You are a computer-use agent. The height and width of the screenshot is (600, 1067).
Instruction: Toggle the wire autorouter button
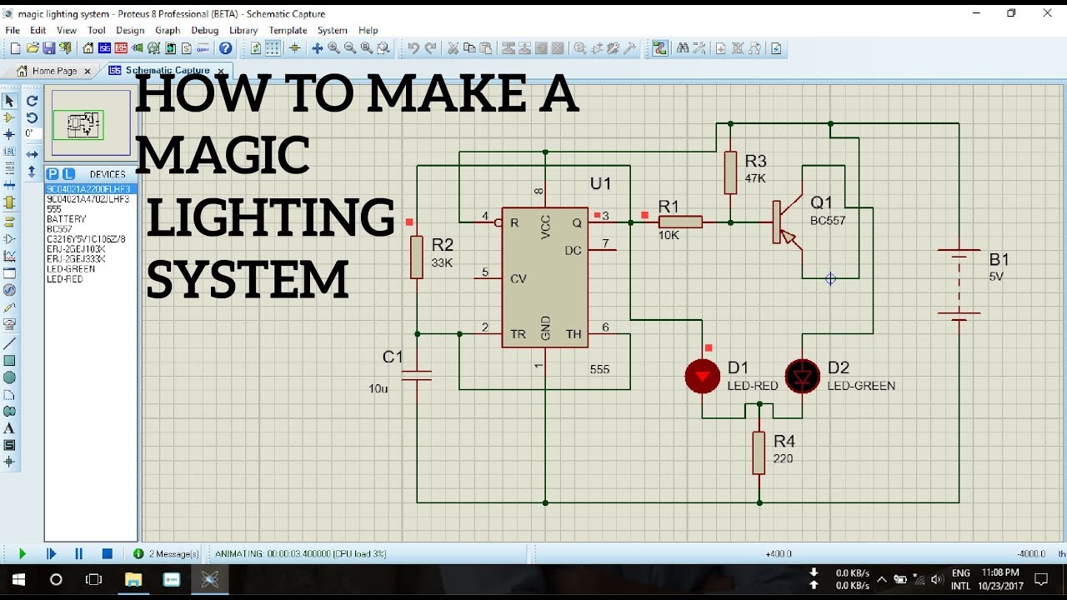tap(659, 48)
